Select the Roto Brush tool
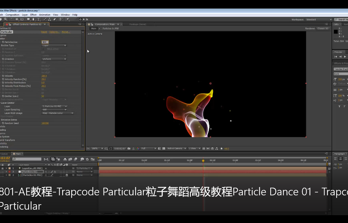 coord(61,19)
